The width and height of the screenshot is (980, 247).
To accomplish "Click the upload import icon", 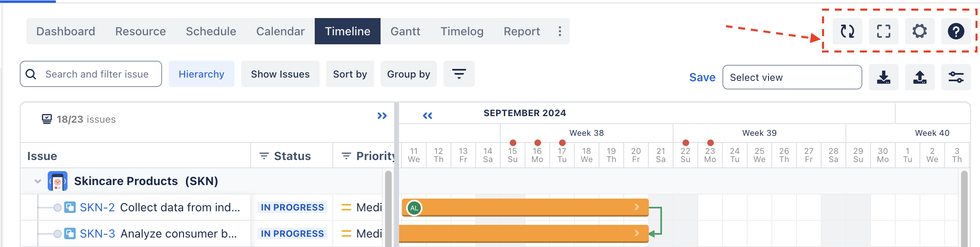I will (x=920, y=77).
